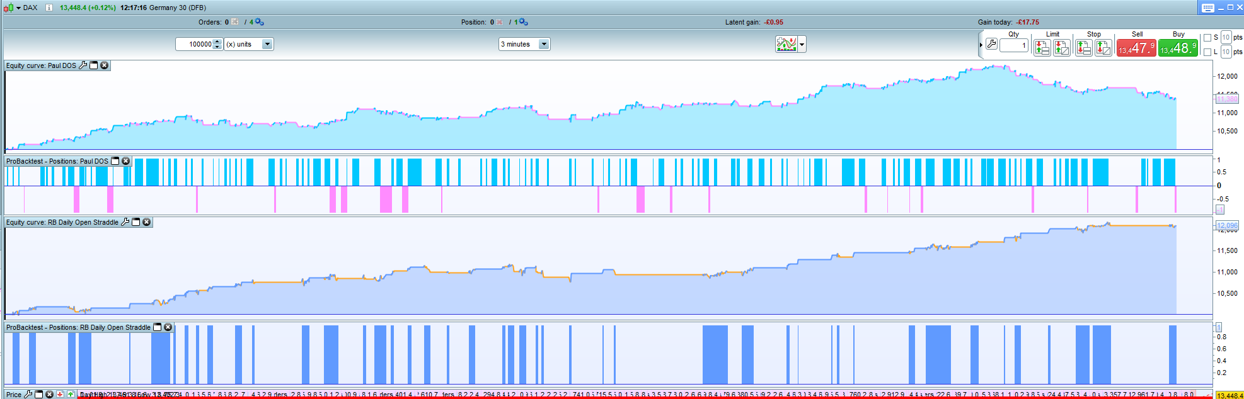Close open position red cross icon

[x=500, y=22]
